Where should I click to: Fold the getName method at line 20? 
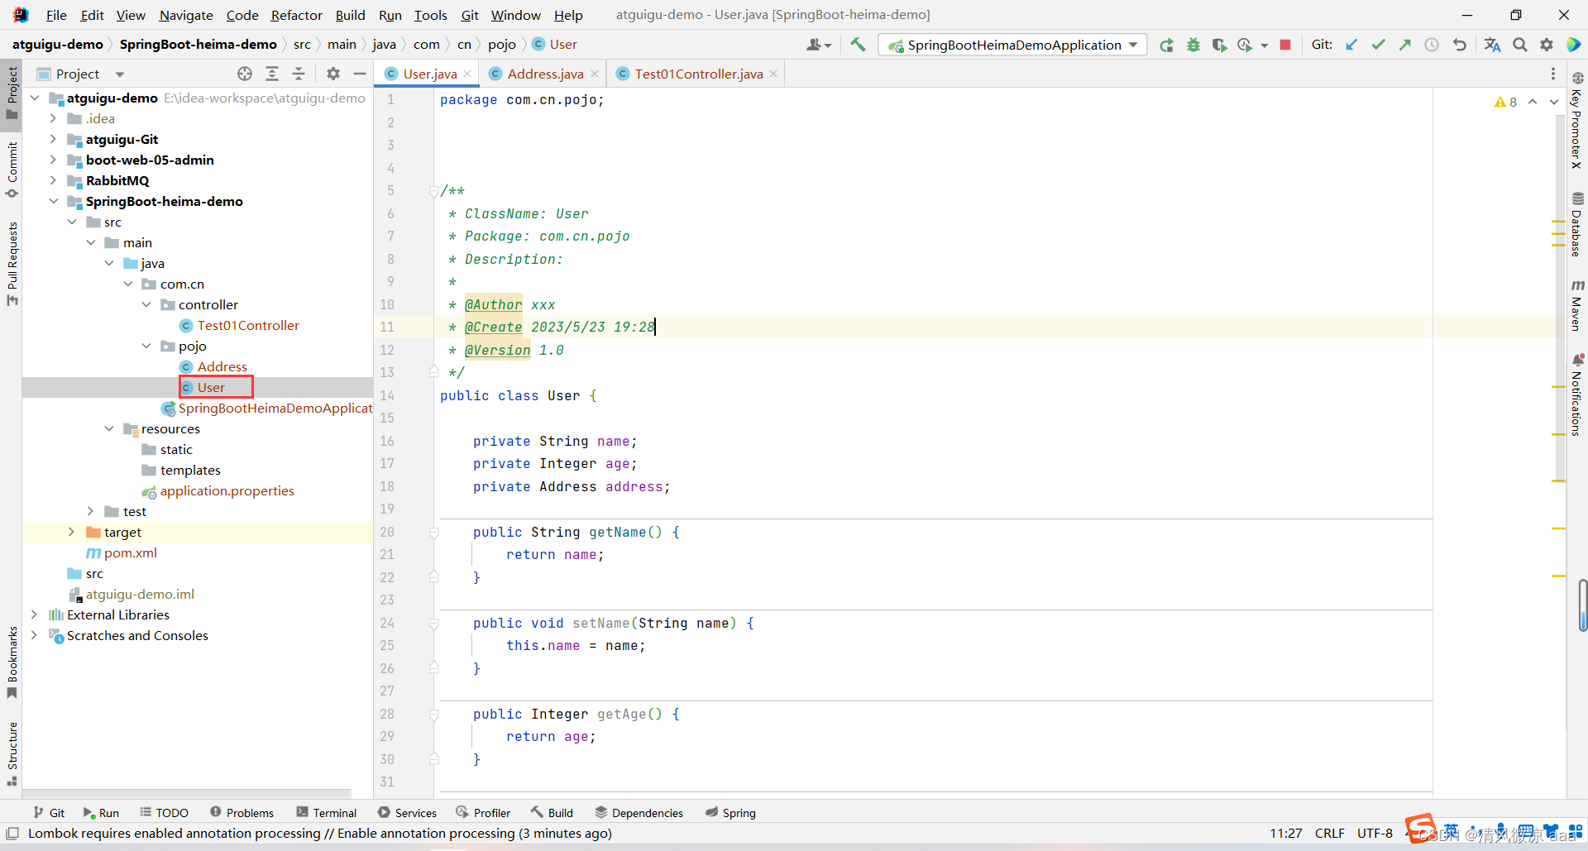tap(433, 533)
